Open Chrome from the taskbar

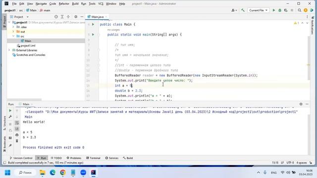click(x=63, y=173)
